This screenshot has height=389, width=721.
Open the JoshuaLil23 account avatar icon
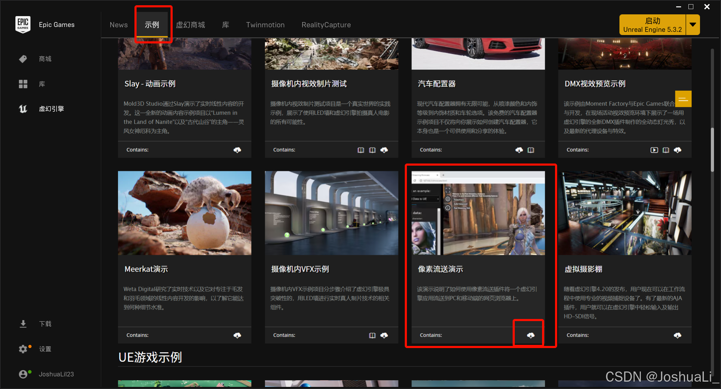coord(23,374)
